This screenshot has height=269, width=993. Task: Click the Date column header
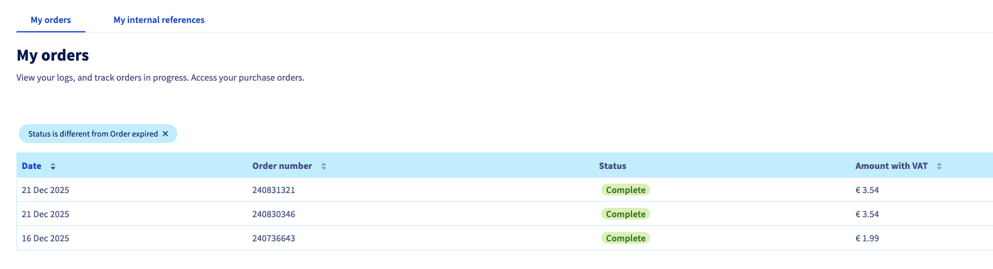pos(32,166)
